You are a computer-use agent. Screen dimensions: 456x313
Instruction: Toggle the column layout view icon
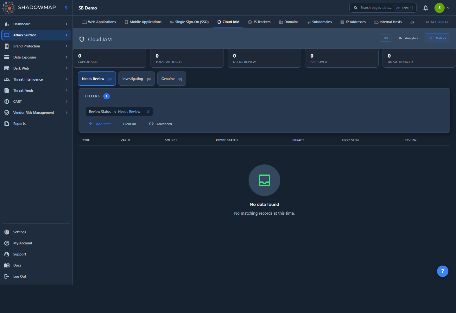386,38
